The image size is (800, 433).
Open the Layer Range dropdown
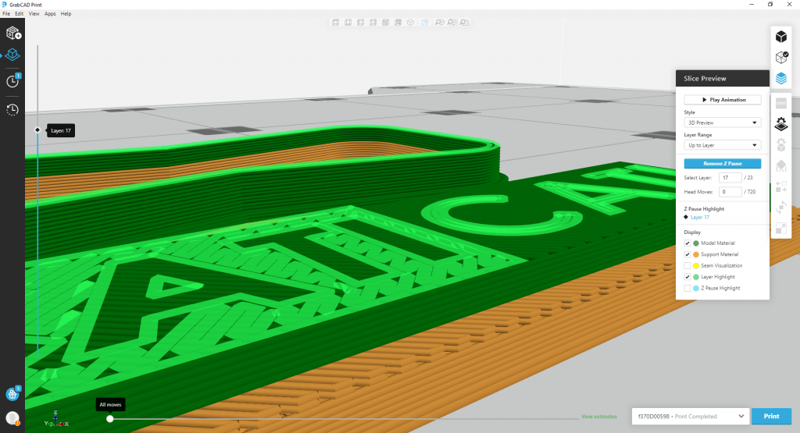click(722, 145)
